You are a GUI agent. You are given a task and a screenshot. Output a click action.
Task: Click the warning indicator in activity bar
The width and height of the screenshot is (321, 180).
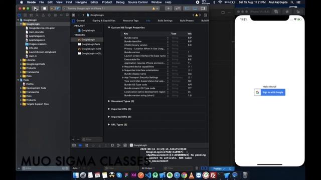tap(155, 8)
